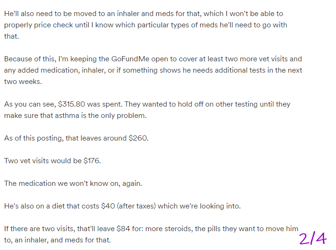Click the $315.80 amount spent
Viewport: 336px width, 250px height.
pyautogui.click(x=72, y=104)
